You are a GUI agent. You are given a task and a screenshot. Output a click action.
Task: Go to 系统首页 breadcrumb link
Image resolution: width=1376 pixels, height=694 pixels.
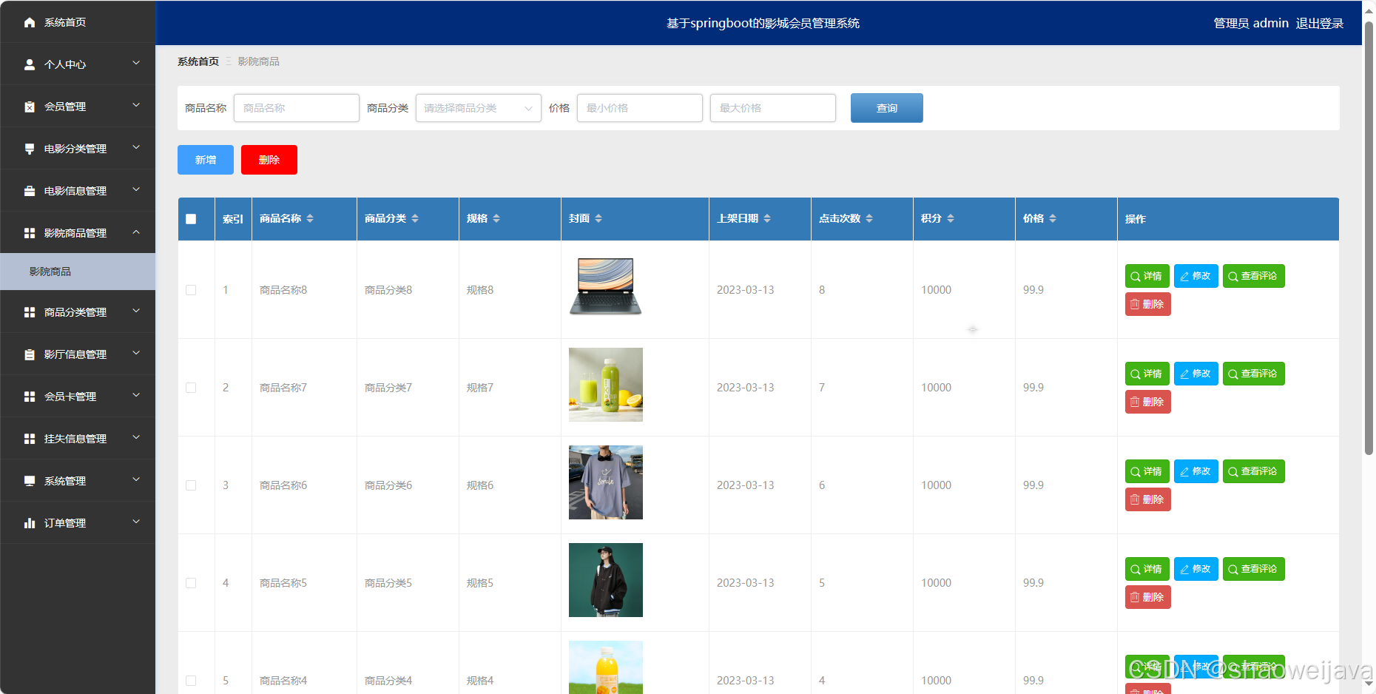click(x=198, y=61)
